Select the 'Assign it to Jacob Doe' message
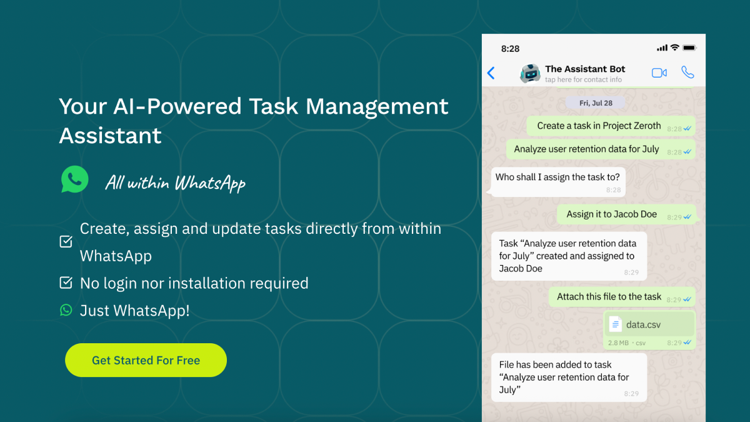 click(611, 214)
